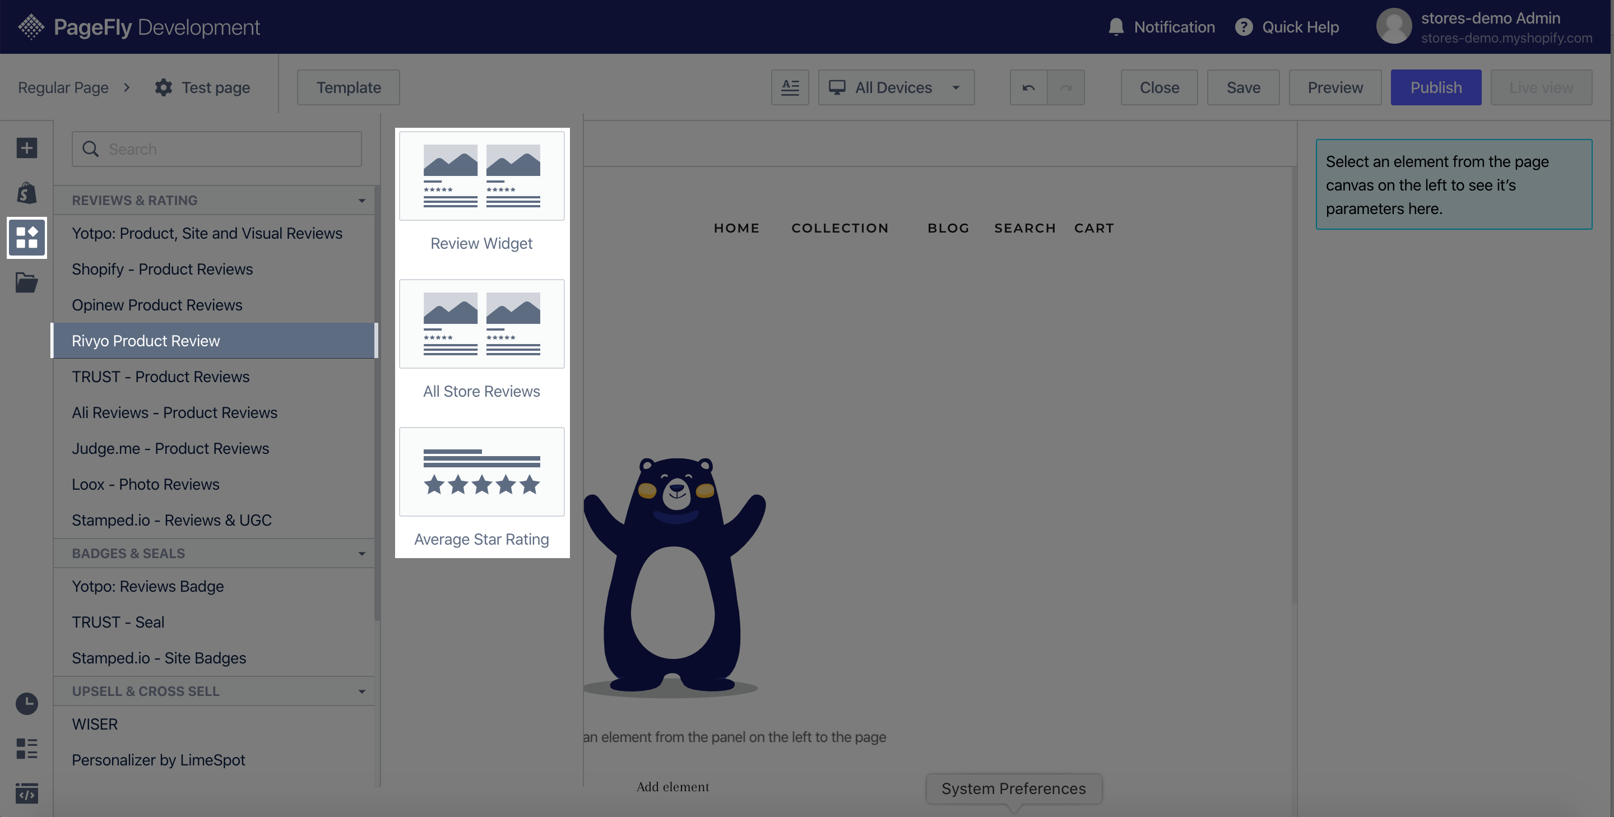Click the page outline list icon

[26, 748]
